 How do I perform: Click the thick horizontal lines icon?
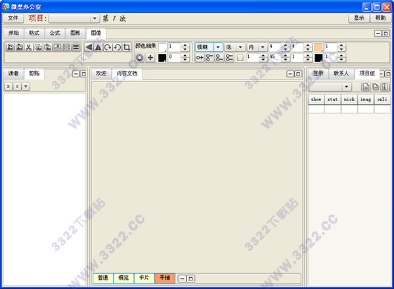point(76,47)
